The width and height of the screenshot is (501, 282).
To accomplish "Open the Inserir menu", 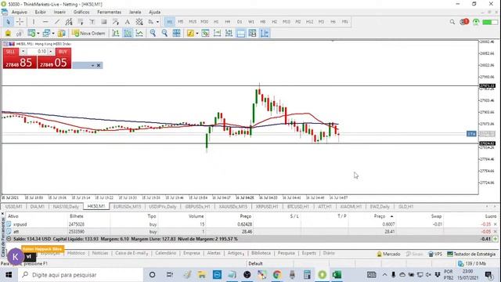I will coord(59,12).
